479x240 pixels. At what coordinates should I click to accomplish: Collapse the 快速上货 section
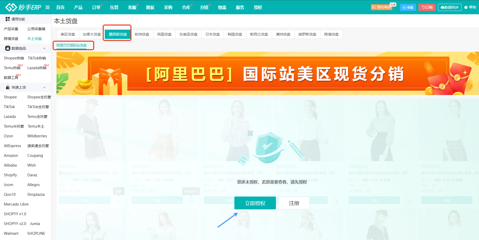44,87
